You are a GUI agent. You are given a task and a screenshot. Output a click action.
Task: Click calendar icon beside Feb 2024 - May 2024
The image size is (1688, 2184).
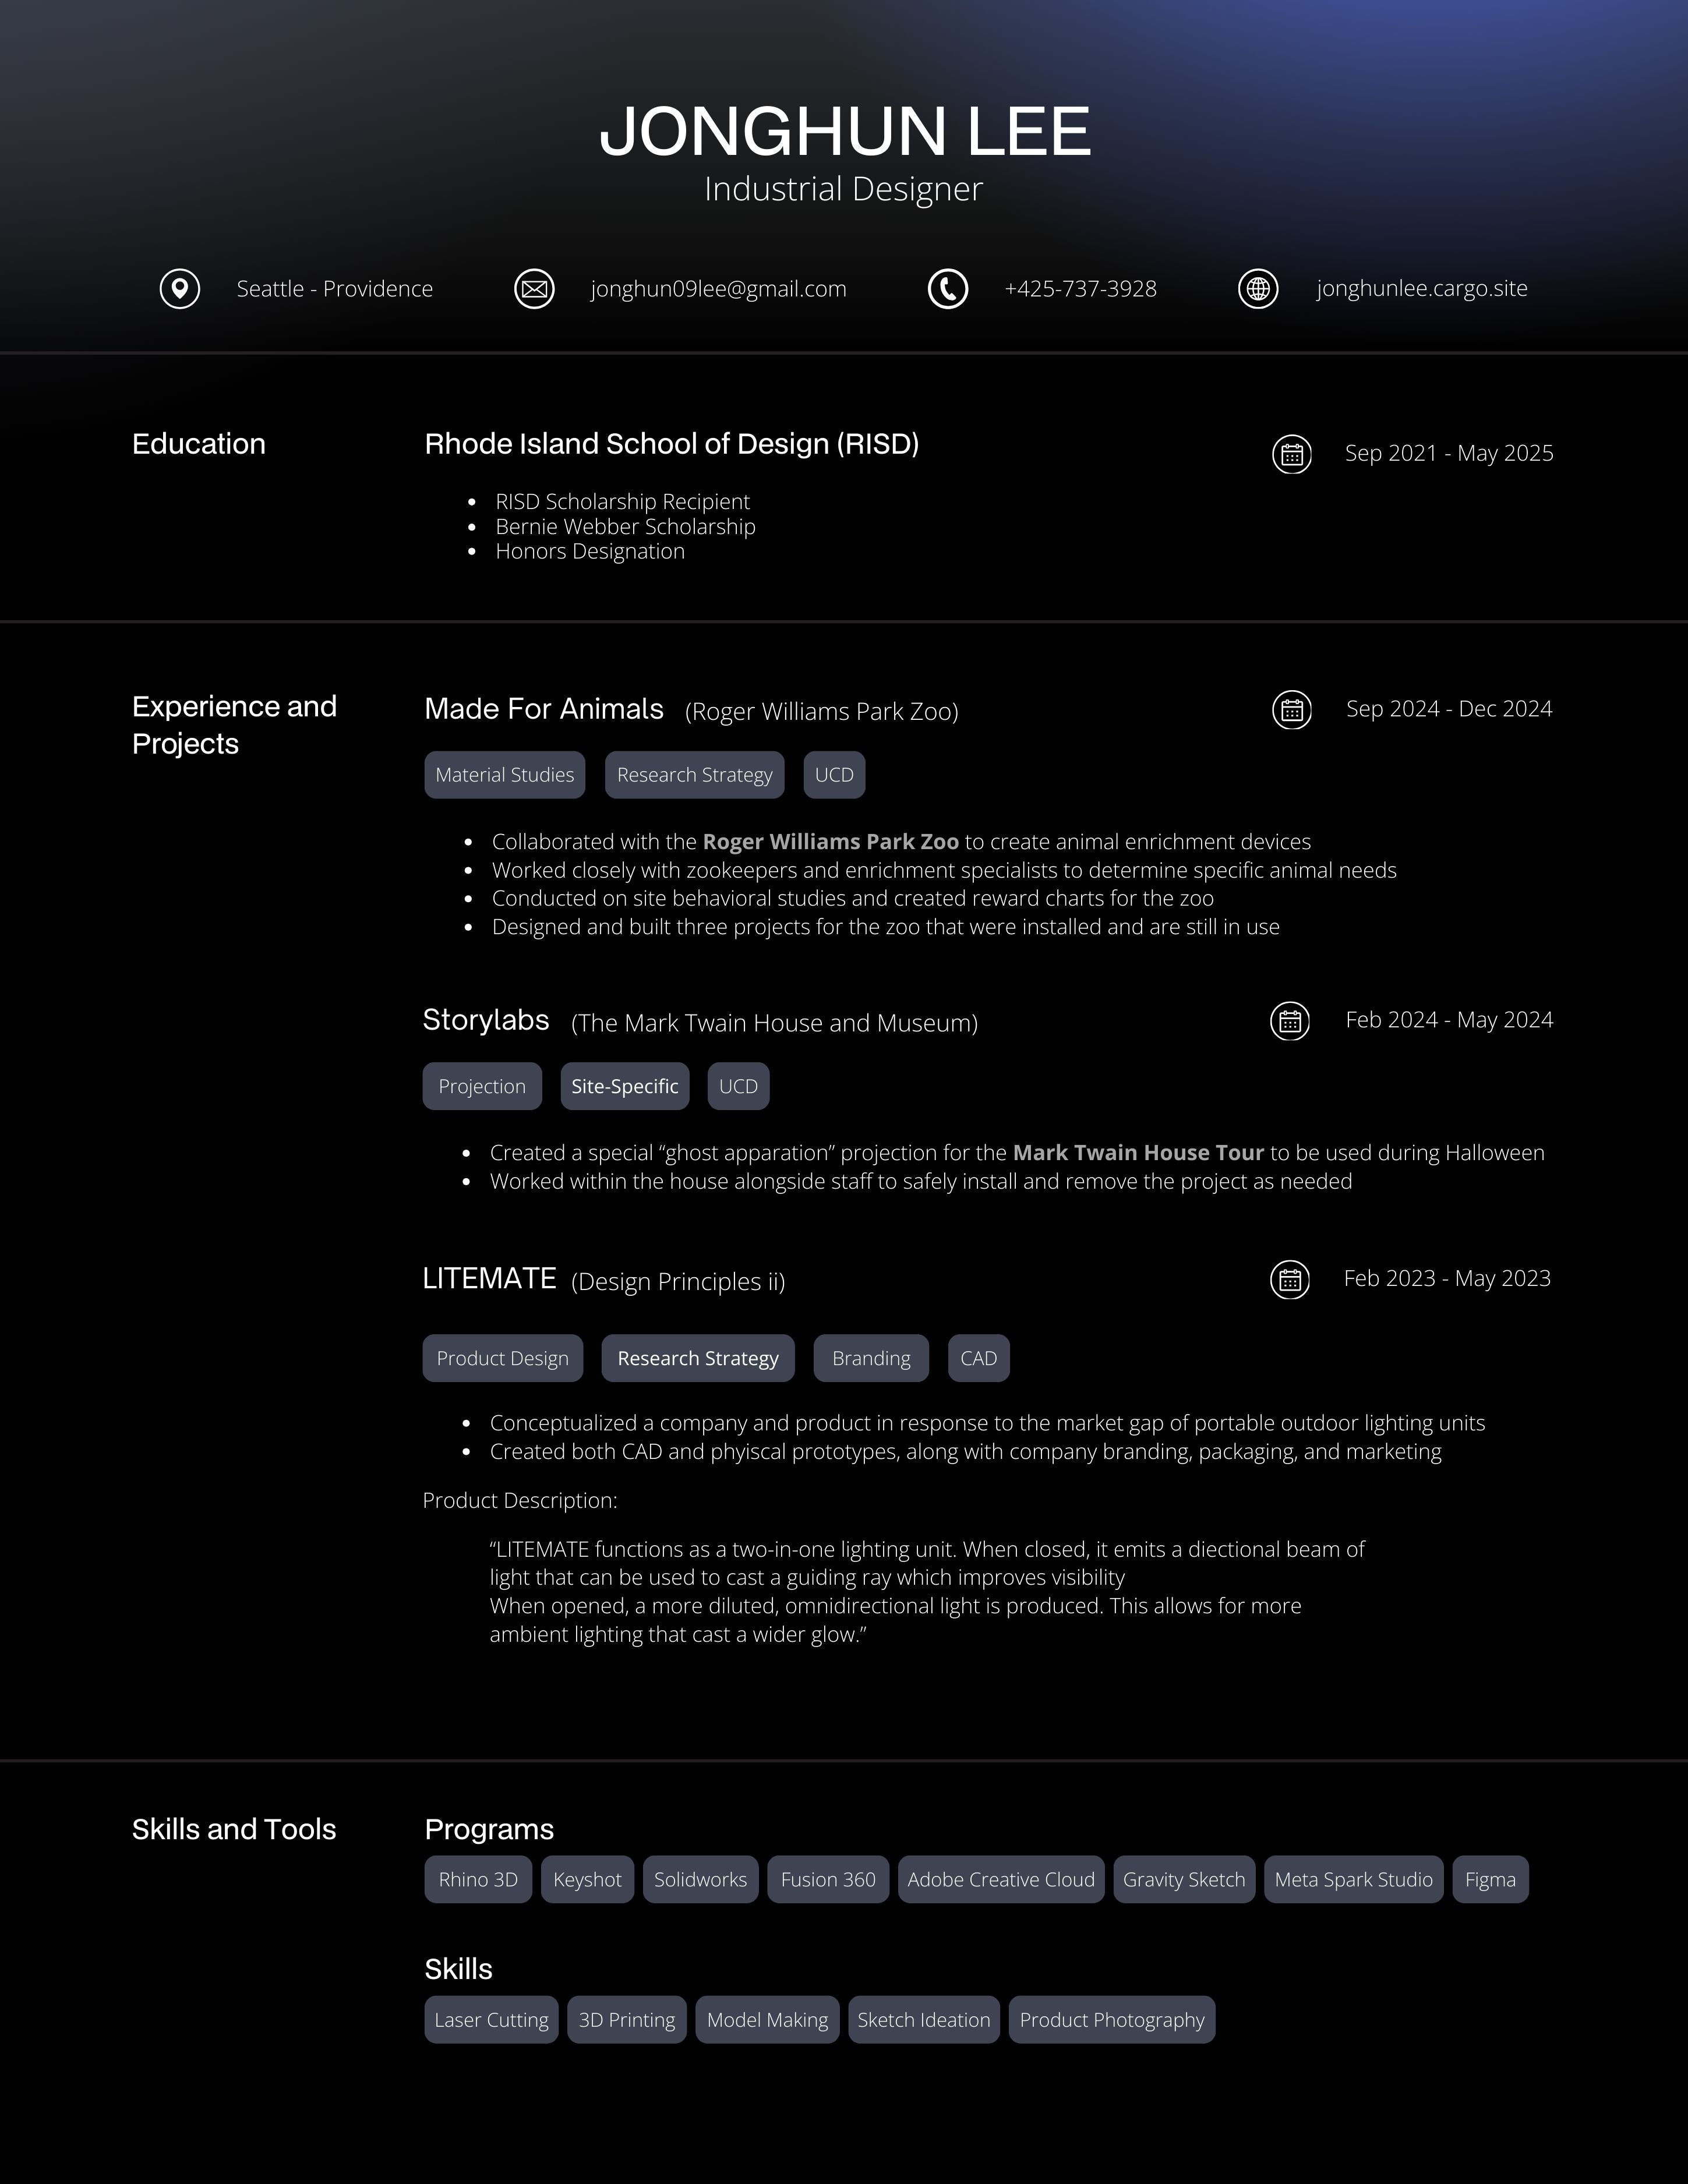click(x=1289, y=1021)
